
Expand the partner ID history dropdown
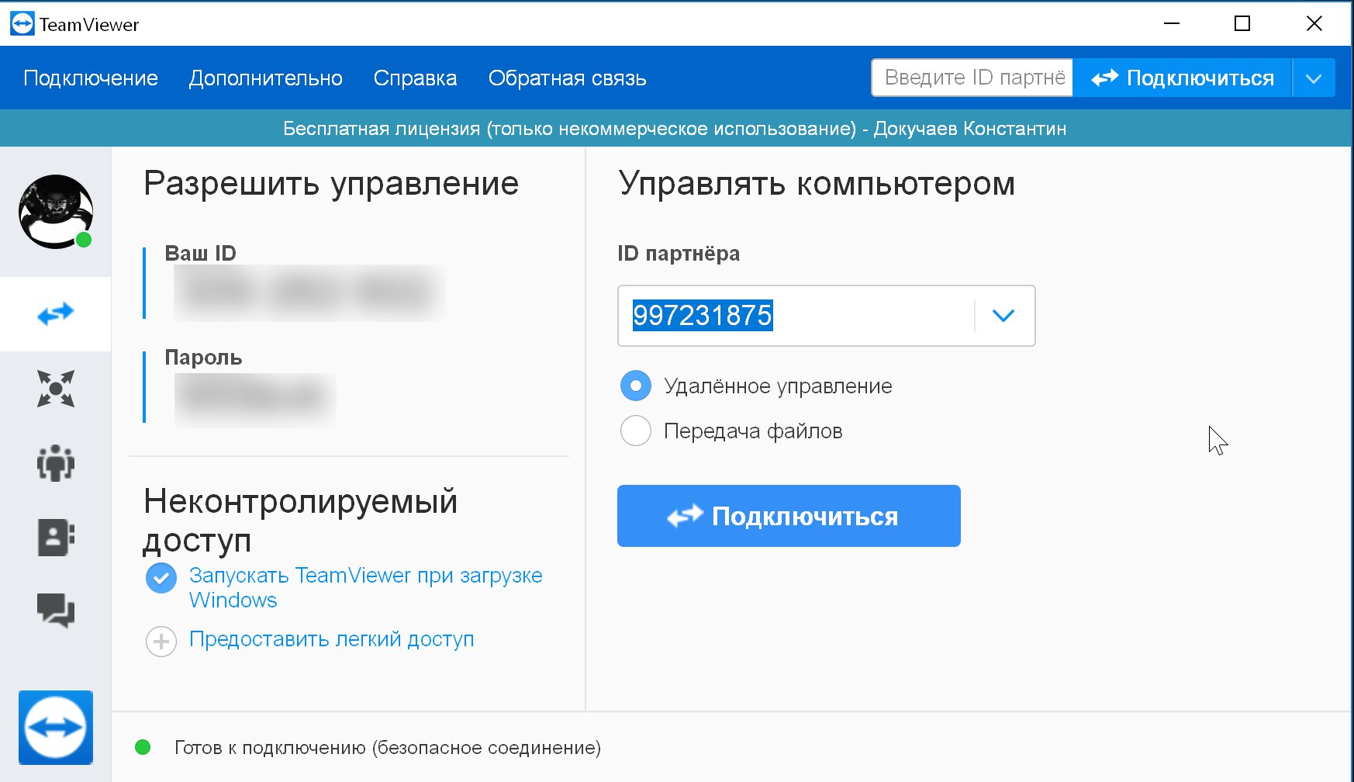[1003, 316]
